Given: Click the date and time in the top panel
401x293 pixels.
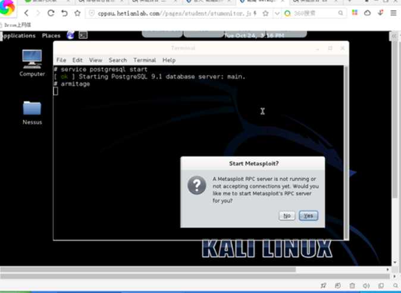Looking at the screenshot, I should tap(254, 36).
